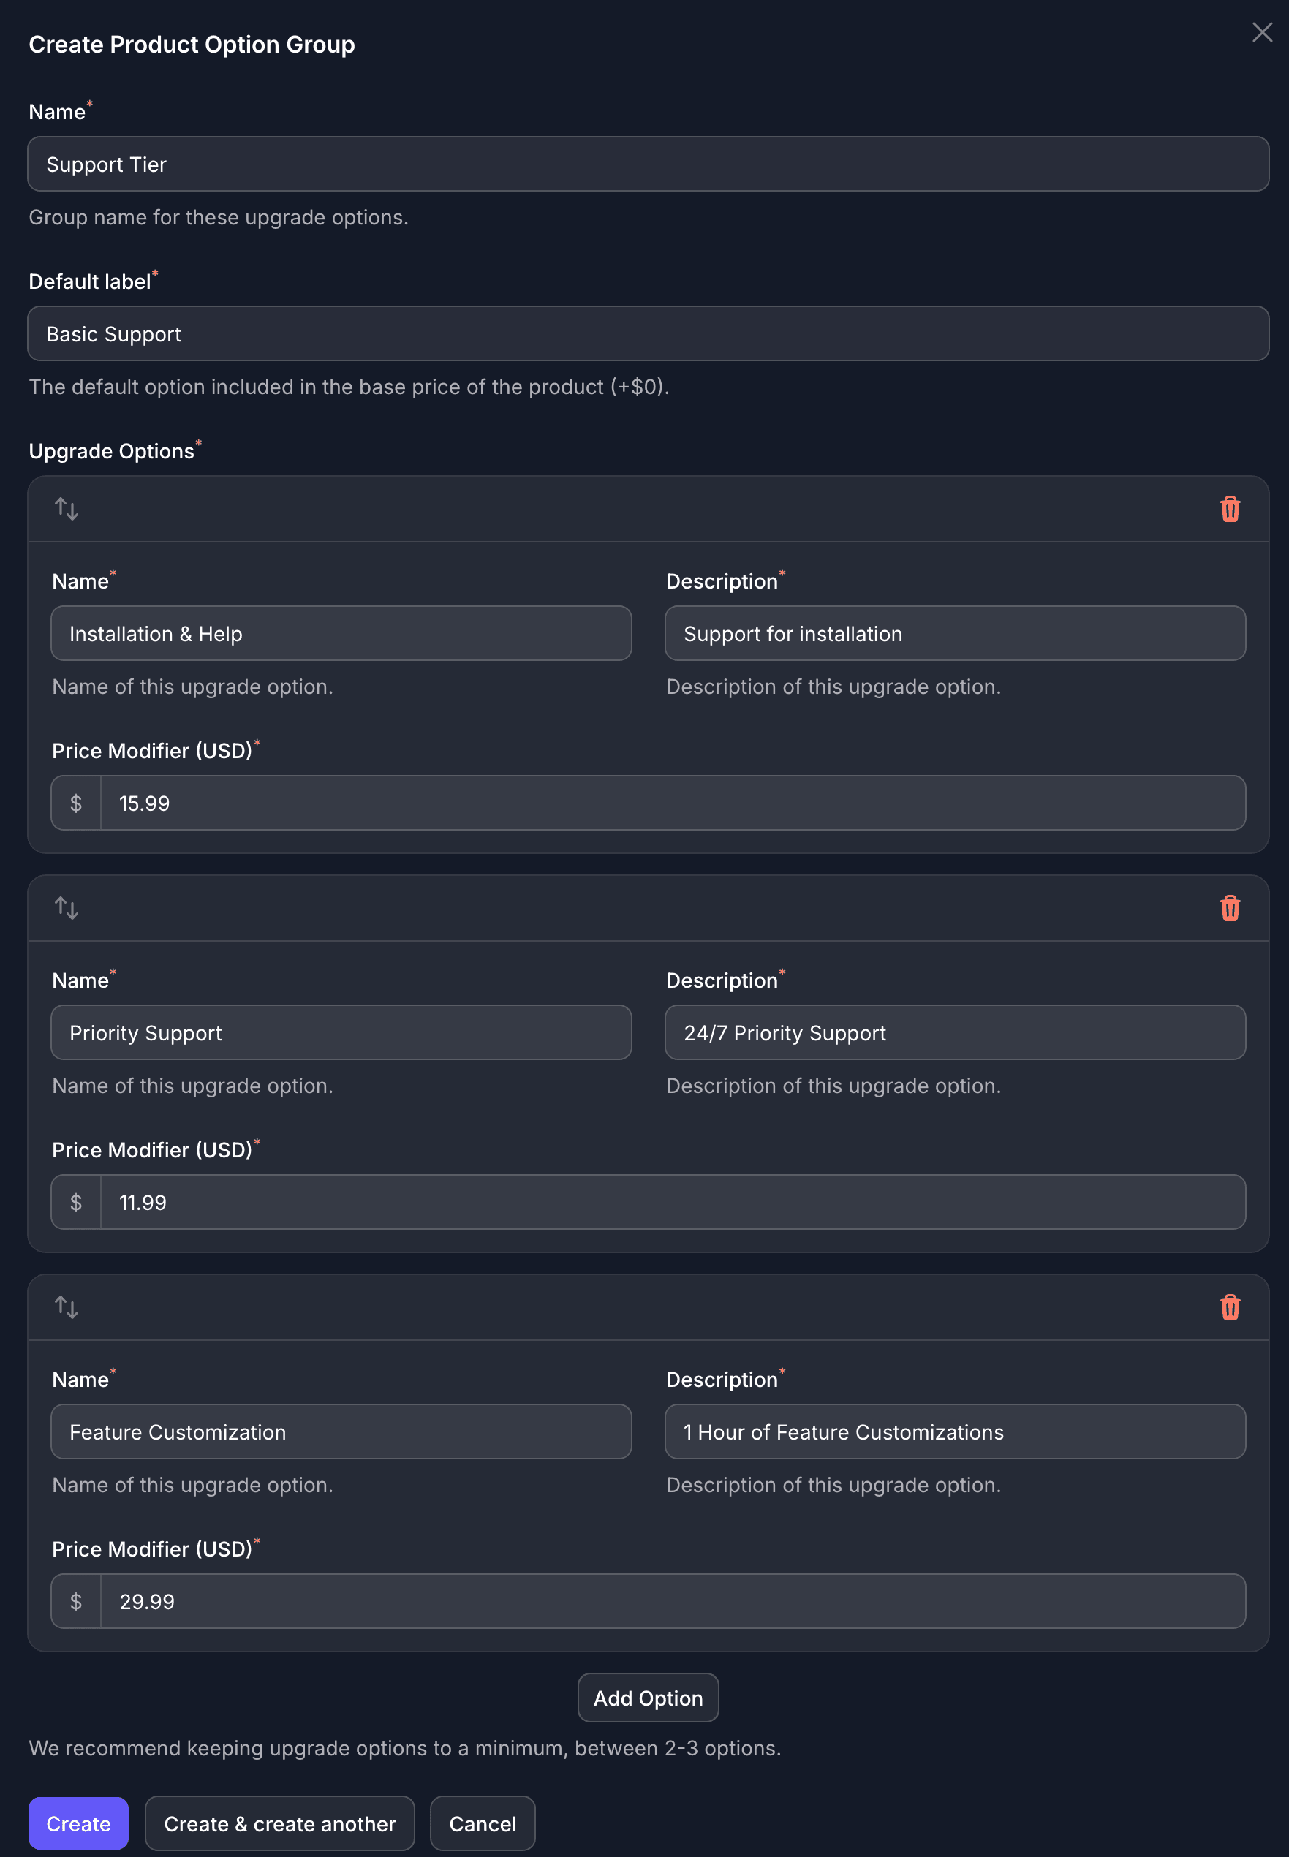
Task: Click the Basic Support default label field
Action: click(x=646, y=333)
